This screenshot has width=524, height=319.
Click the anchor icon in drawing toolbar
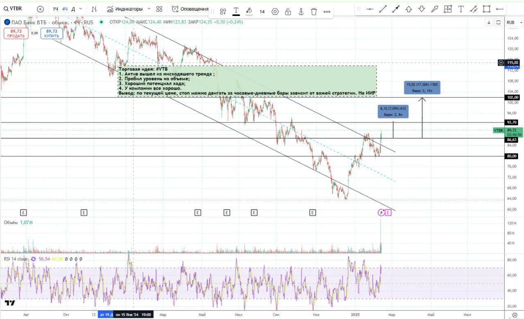pos(301,11)
